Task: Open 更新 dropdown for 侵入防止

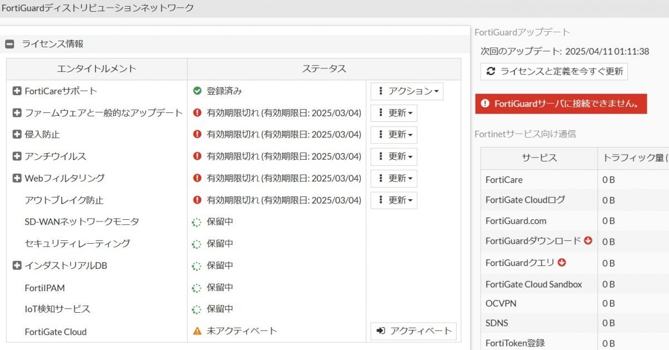Action: point(394,135)
